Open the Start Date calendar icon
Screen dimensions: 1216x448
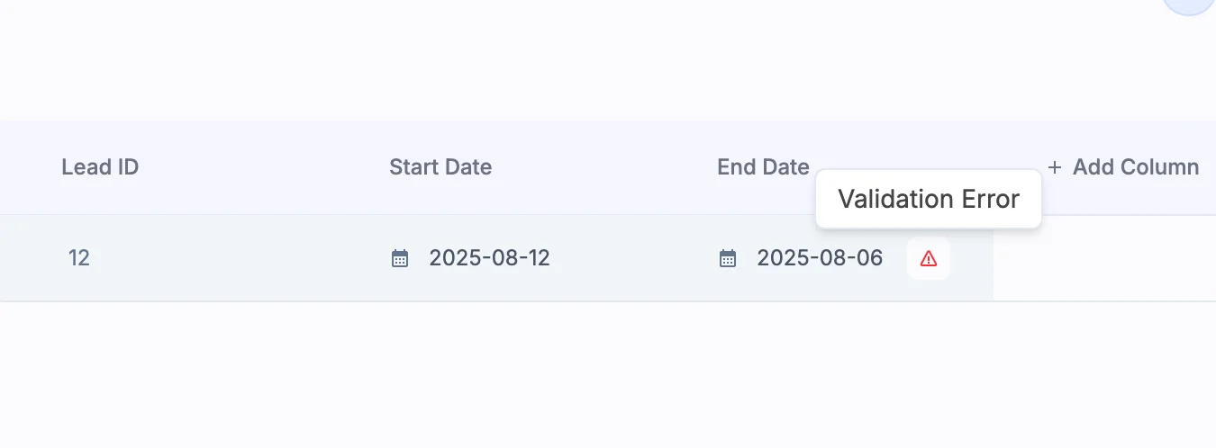pyautogui.click(x=400, y=259)
